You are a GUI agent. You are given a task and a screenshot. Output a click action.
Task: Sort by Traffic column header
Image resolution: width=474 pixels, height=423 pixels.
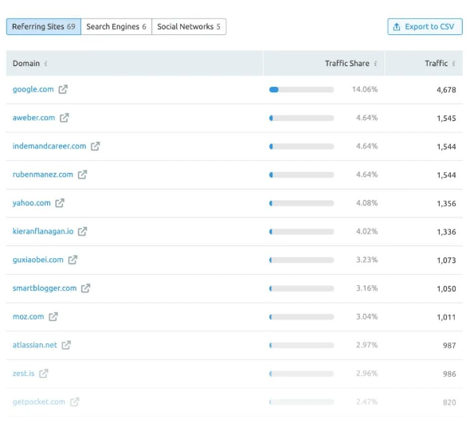click(x=424, y=63)
